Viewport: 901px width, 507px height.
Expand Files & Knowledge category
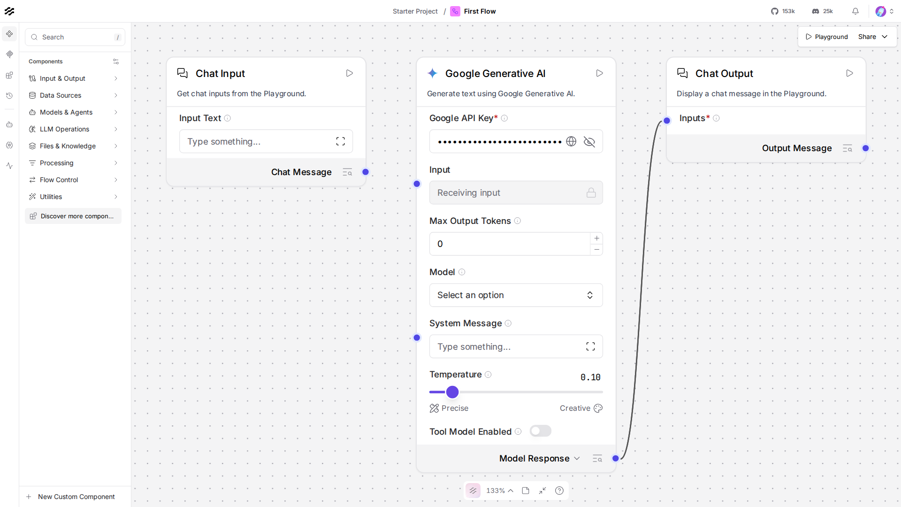[x=73, y=146]
